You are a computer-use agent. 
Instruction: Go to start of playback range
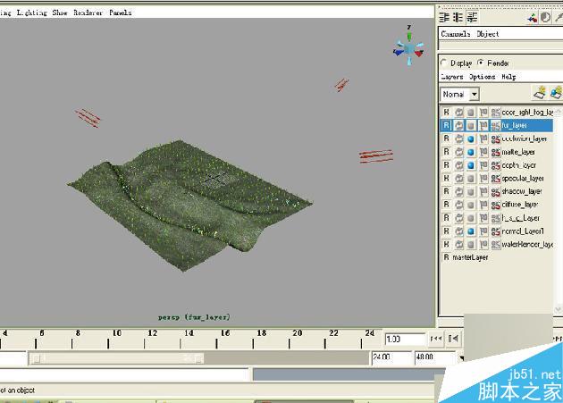pyautogui.click(x=436, y=339)
